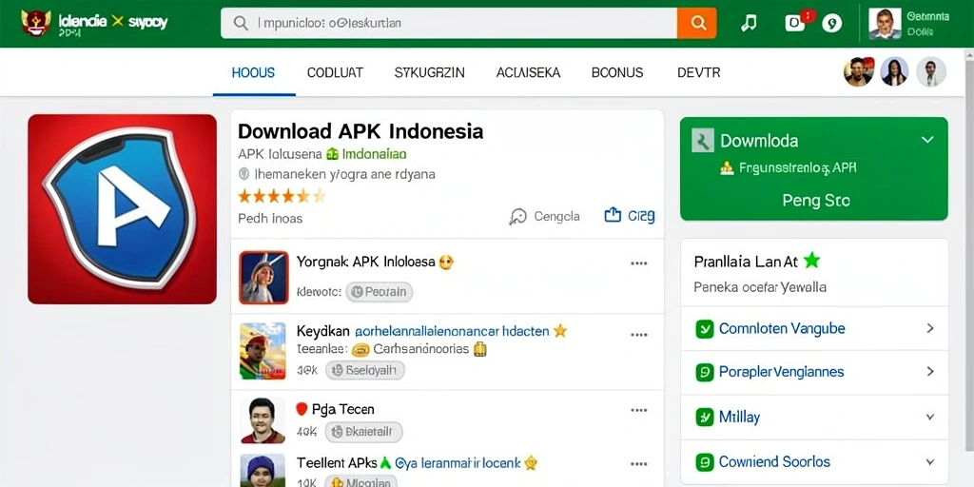974x487 pixels.
Task: Click the first circular avatar below header
Action: point(859,71)
